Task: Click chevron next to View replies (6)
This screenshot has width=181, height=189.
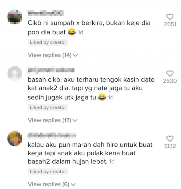Action: coord(73,184)
